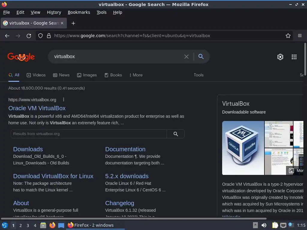Click the Firefox - 2 windows taskbar button
The image size is (307, 230).
pyautogui.click(x=96, y=225)
